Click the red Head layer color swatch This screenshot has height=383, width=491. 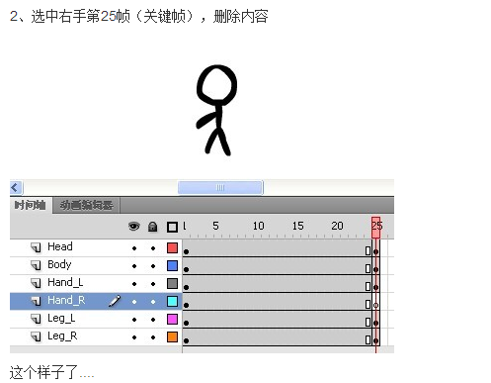[172, 247]
